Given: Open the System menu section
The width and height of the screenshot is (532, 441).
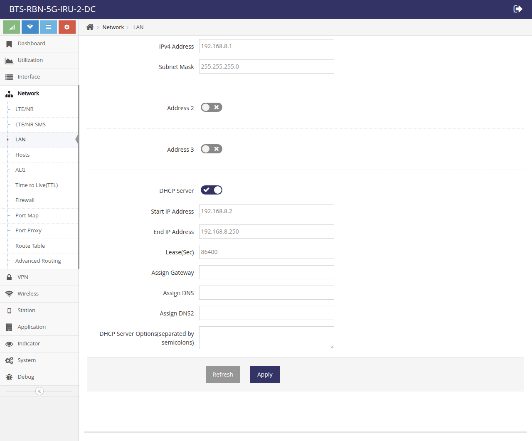Looking at the screenshot, I should (39, 360).
